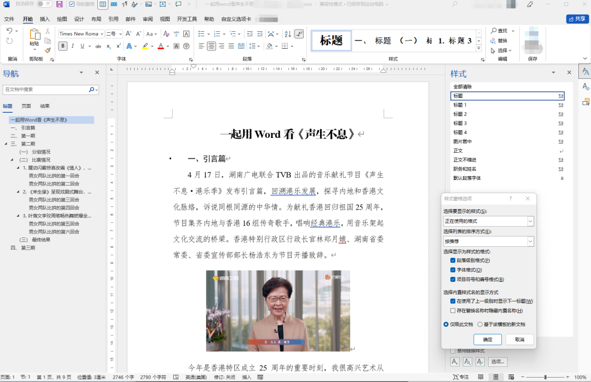Sort the selected paragraphs
The height and width of the screenshot is (382, 591).
coord(288,34)
